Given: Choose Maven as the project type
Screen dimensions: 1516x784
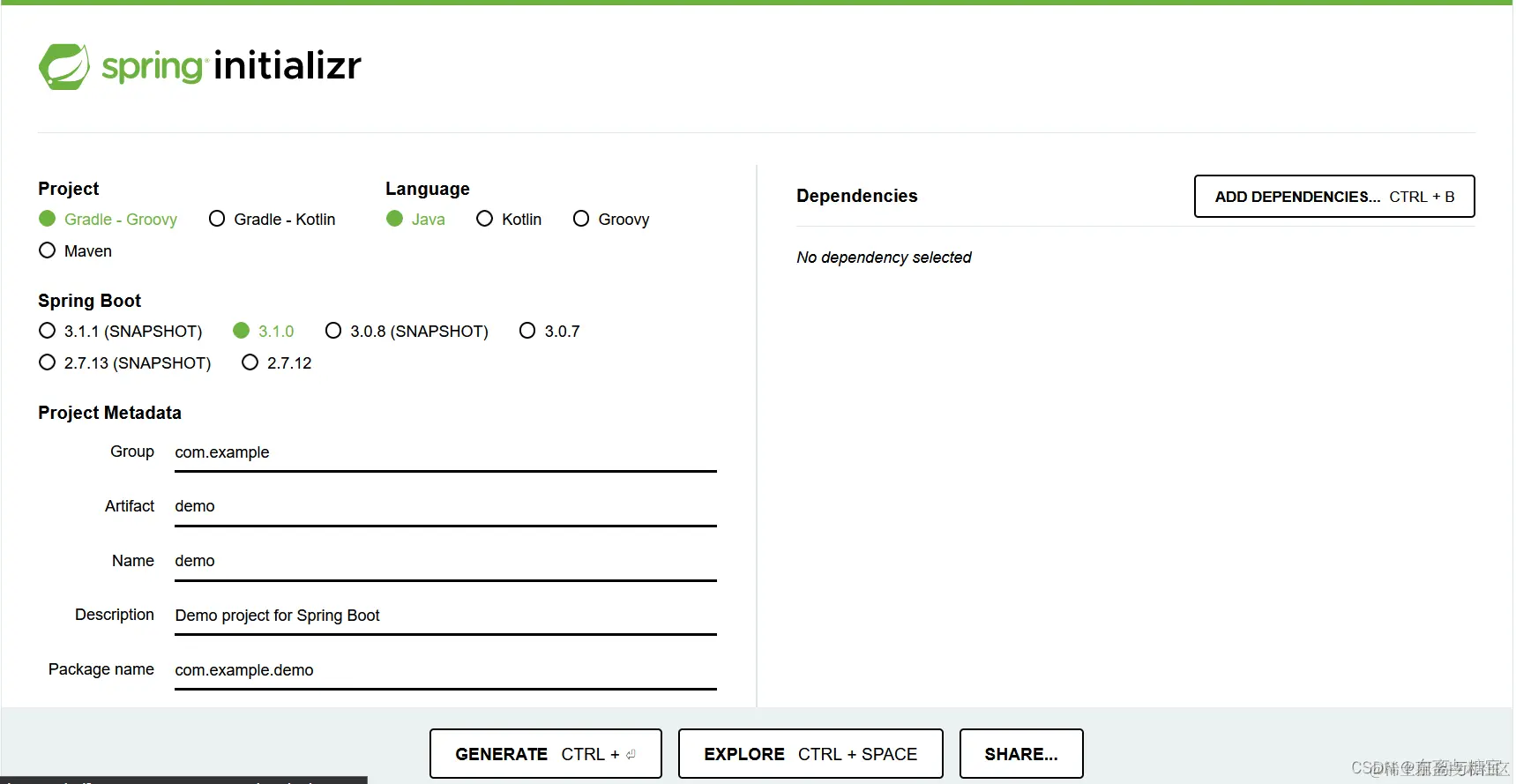Looking at the screenshot, I should pos(76,250).
